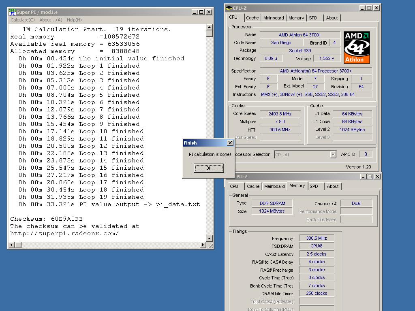Viewport: 415px width, 311px height.
Task: Close the Finish dialog with its X
Action: click(230, 143)
